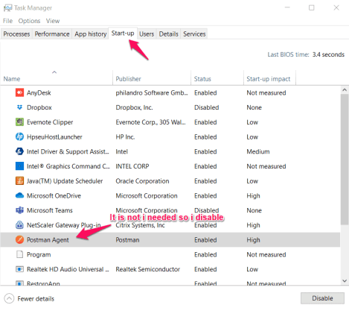This screenshot has width=349, height=311.
Task: Select the Start-up tab
Action: pos(123,34)
